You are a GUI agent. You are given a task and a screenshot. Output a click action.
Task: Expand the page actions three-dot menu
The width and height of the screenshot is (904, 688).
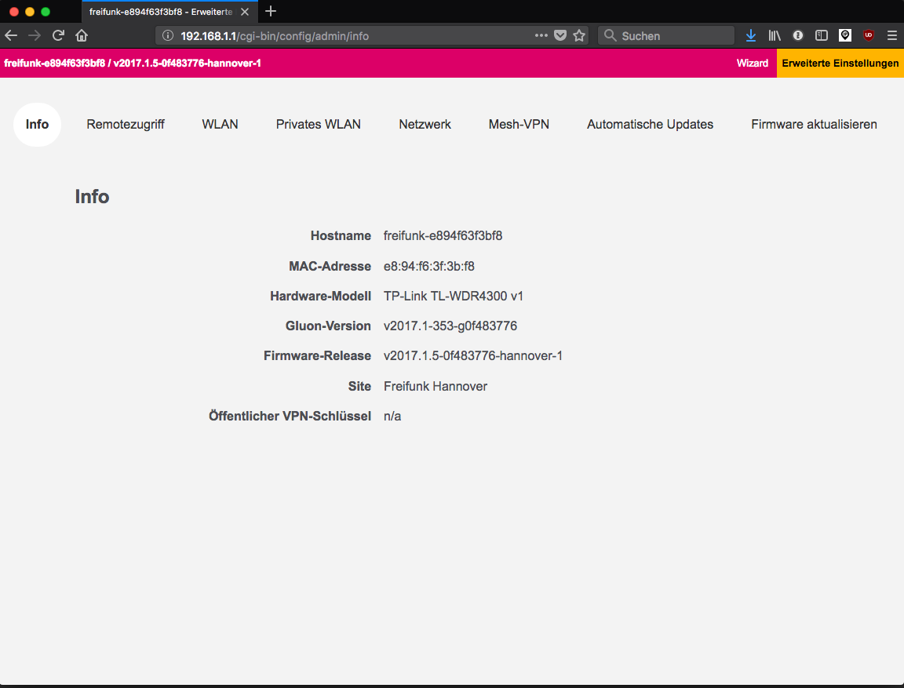pos(541,35)
